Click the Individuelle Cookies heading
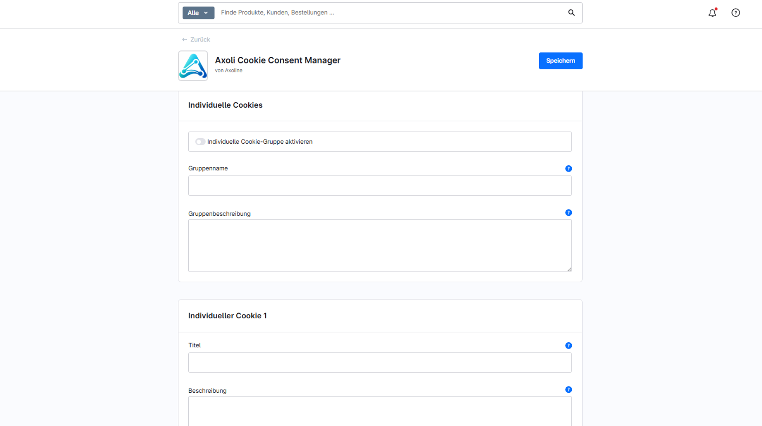 (x=225, y=105)
